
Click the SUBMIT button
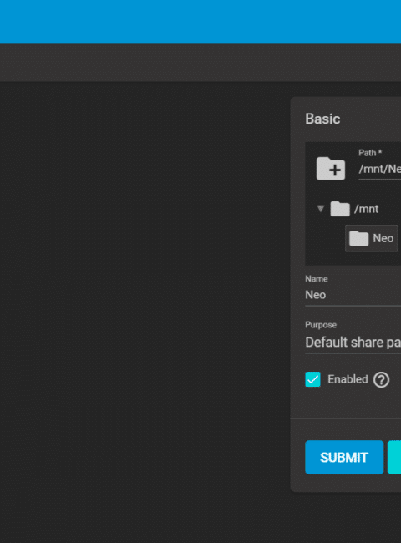click(344, 458)
